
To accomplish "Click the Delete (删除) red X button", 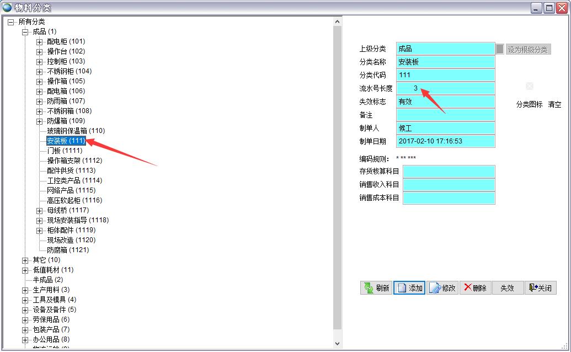I will [475, 288].
